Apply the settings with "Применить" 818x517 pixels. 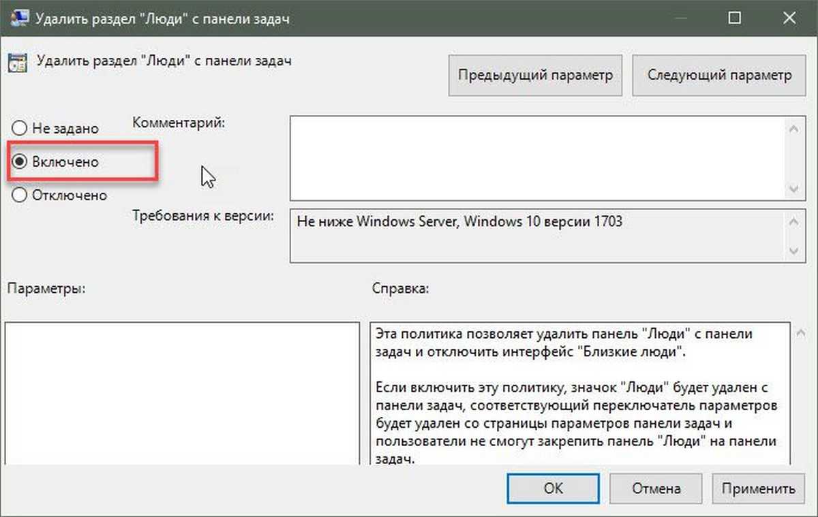pyautogui.click(x=758, y=488)
